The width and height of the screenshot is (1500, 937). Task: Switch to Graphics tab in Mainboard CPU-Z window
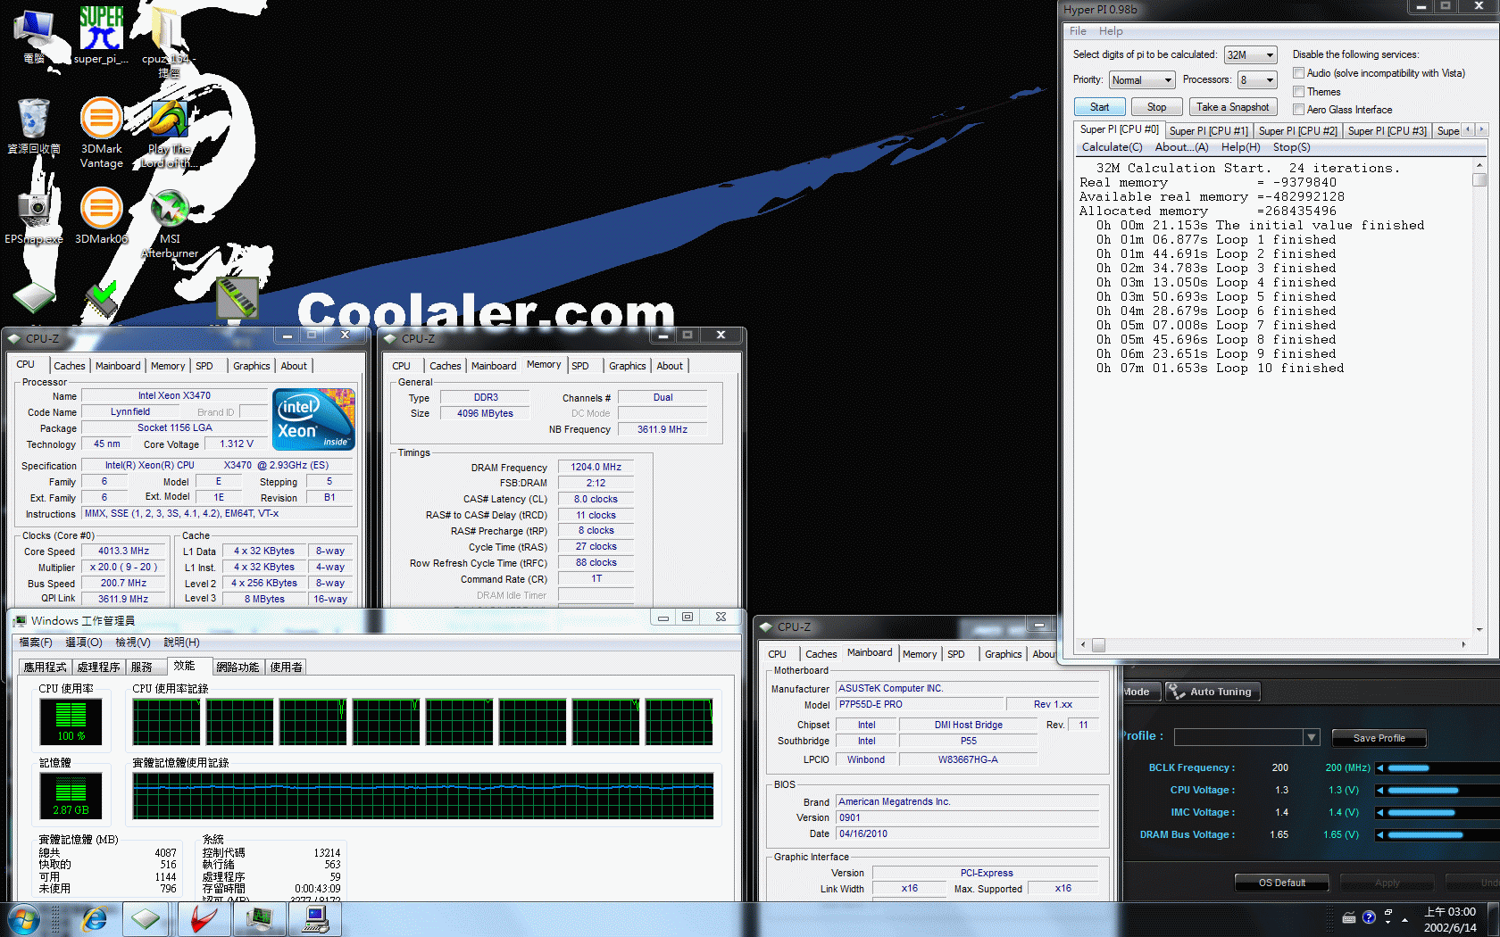click(1004, 654)
